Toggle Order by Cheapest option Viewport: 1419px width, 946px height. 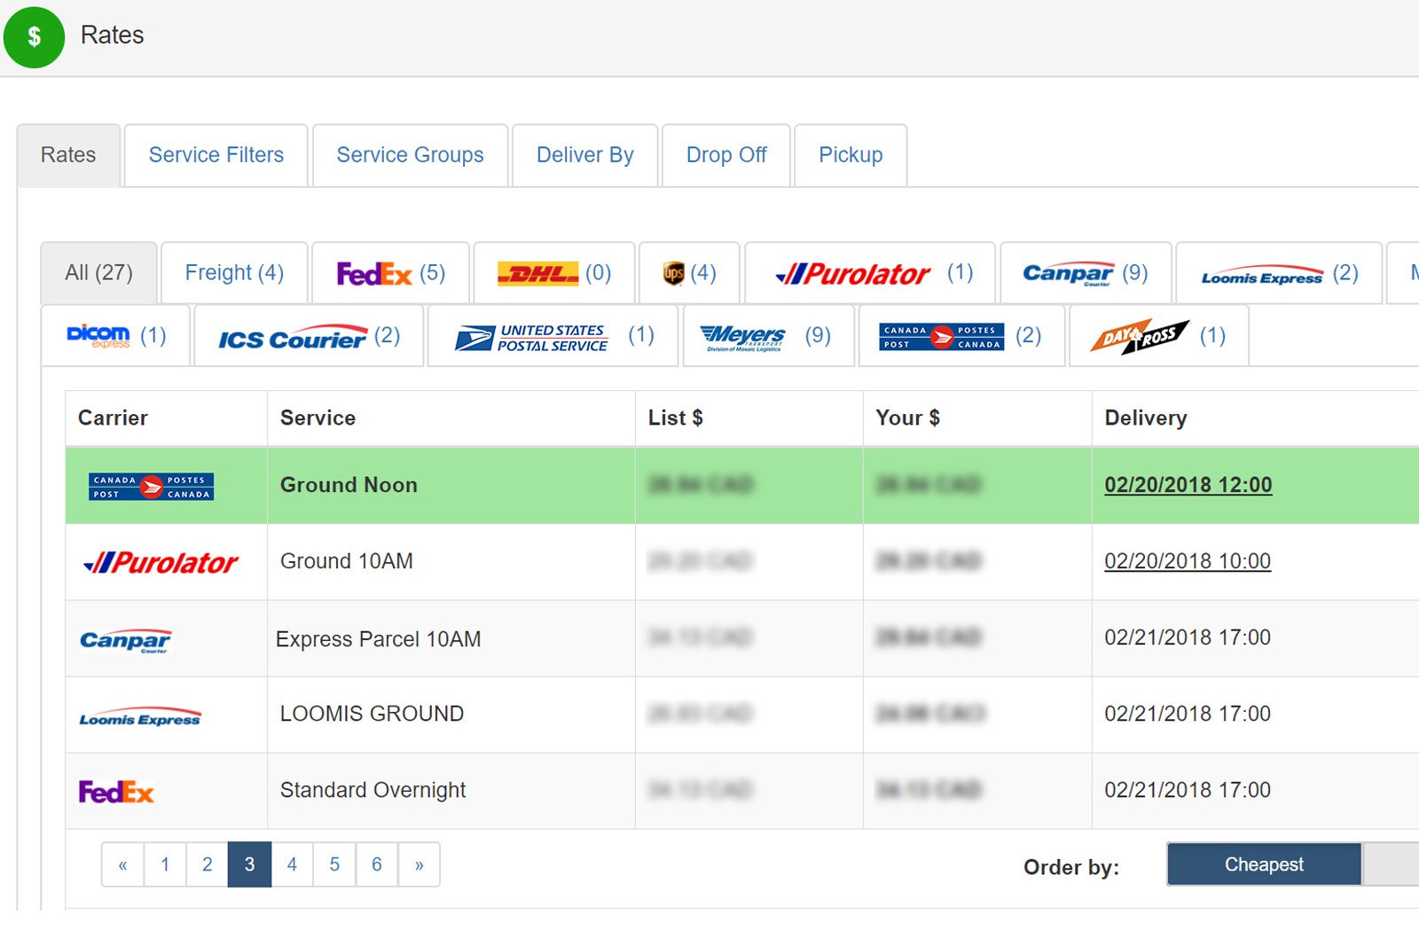(x=1263, y=864)
